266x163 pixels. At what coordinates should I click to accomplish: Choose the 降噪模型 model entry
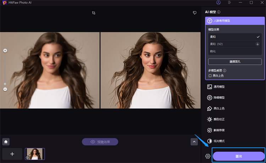pyautogui.click(x=219, y=97)
